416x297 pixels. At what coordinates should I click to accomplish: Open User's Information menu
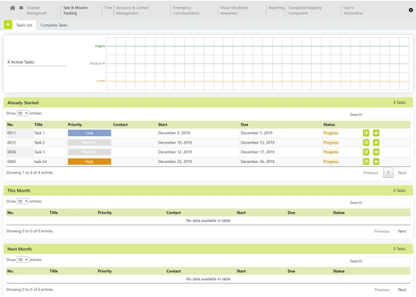tap(353, 11)
